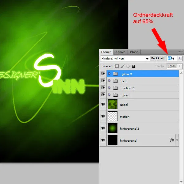The width and height of the screenshot is (184, 184).
Task: Open the Fläche fill slider arrow
Action: tap(180, 66)
